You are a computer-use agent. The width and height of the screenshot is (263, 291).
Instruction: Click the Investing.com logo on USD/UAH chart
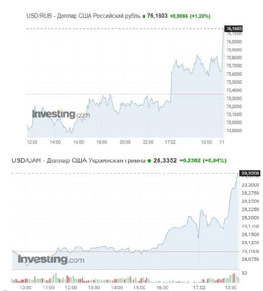[51, 260]
